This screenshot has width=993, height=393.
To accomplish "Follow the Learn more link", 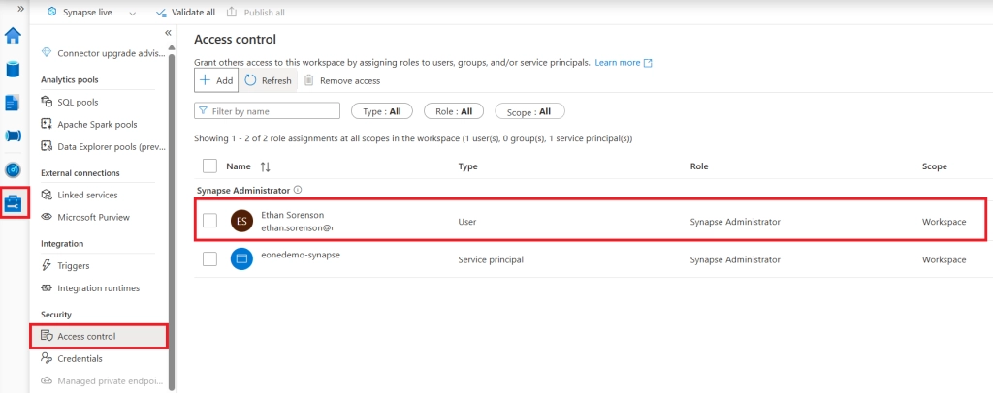I will point(624,63).
